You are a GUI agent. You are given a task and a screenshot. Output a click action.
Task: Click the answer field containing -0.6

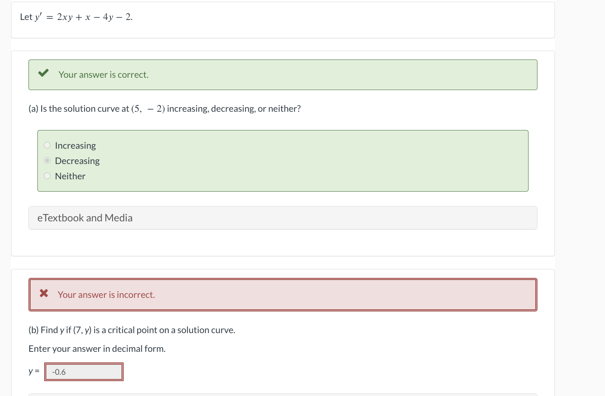click(x=84, y=371)
